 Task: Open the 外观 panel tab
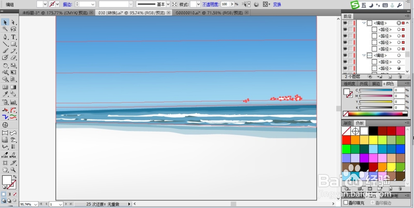tap(363, 84)
